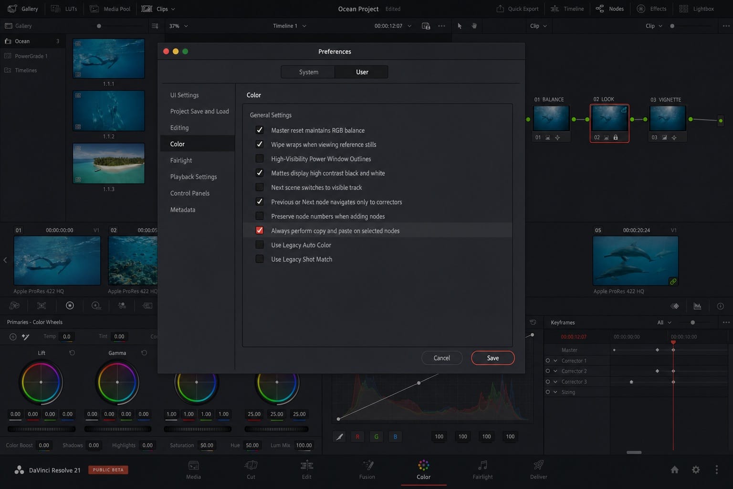Screen dimensions: 733x489
Task: Enable Next scene switches to visible track
Action: [260, 187]
